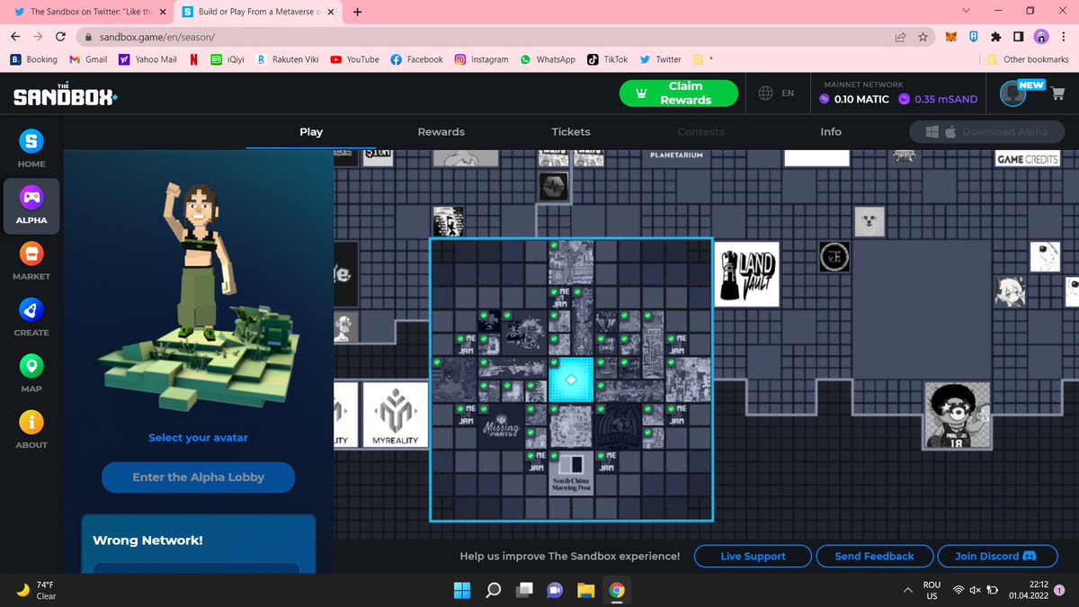1079x607 pixels.
Task: Open the weather widget showing 74°F
Action: pos(36,591)
